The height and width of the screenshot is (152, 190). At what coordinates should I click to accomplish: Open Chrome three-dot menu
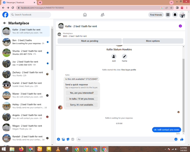pos(187,8)
